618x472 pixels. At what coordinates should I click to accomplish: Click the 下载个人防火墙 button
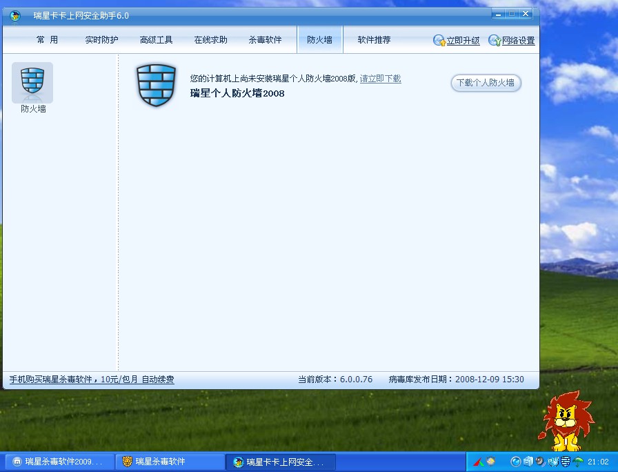tap(486, 83)
